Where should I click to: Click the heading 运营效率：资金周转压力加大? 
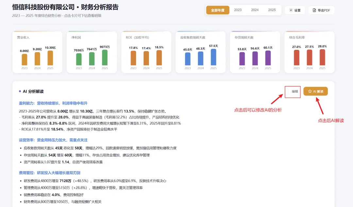tap(53, 140)
